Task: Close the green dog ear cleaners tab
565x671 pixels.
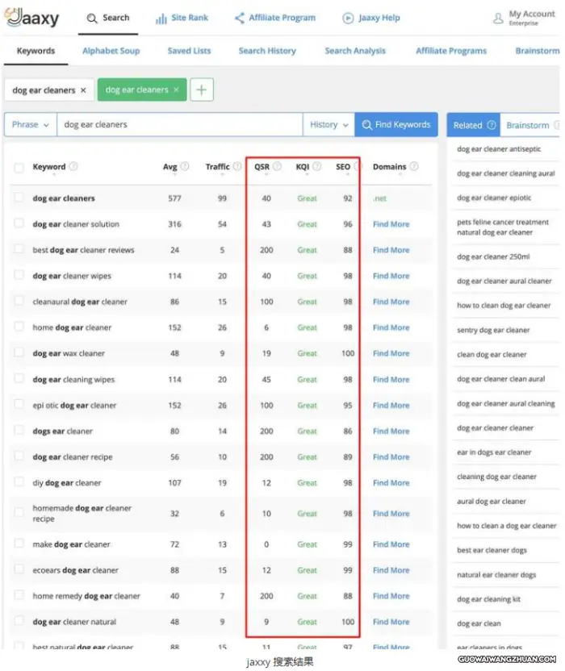Action: click(x=176, y=90)
